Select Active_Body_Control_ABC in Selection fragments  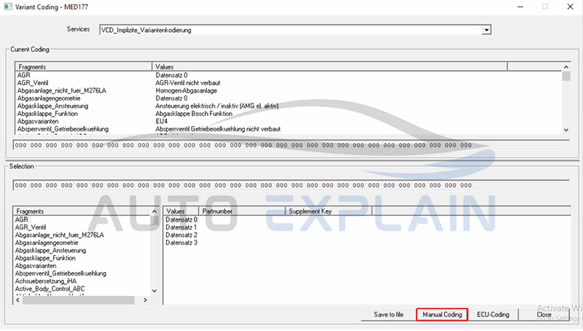tap(50, 289)
